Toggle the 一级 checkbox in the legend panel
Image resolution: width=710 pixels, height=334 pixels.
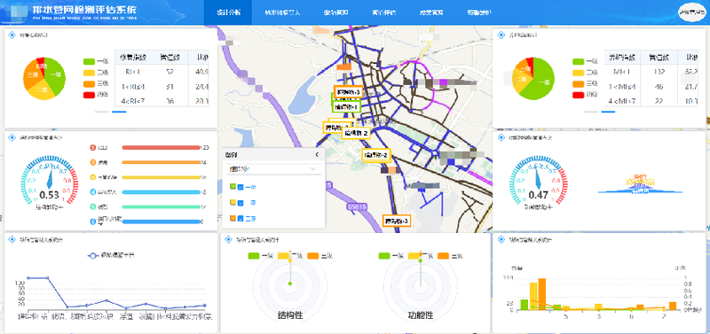tap(241, 187)
